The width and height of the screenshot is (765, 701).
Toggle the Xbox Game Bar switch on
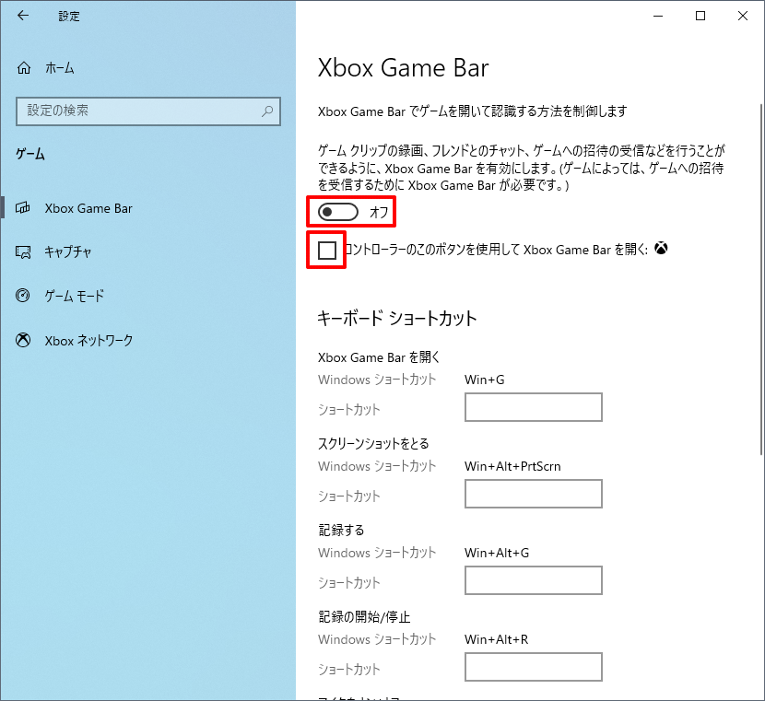point(337,212)
